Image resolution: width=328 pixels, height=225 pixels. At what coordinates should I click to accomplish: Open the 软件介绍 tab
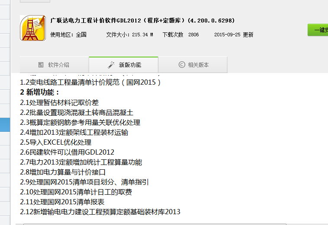pos(55,65)
